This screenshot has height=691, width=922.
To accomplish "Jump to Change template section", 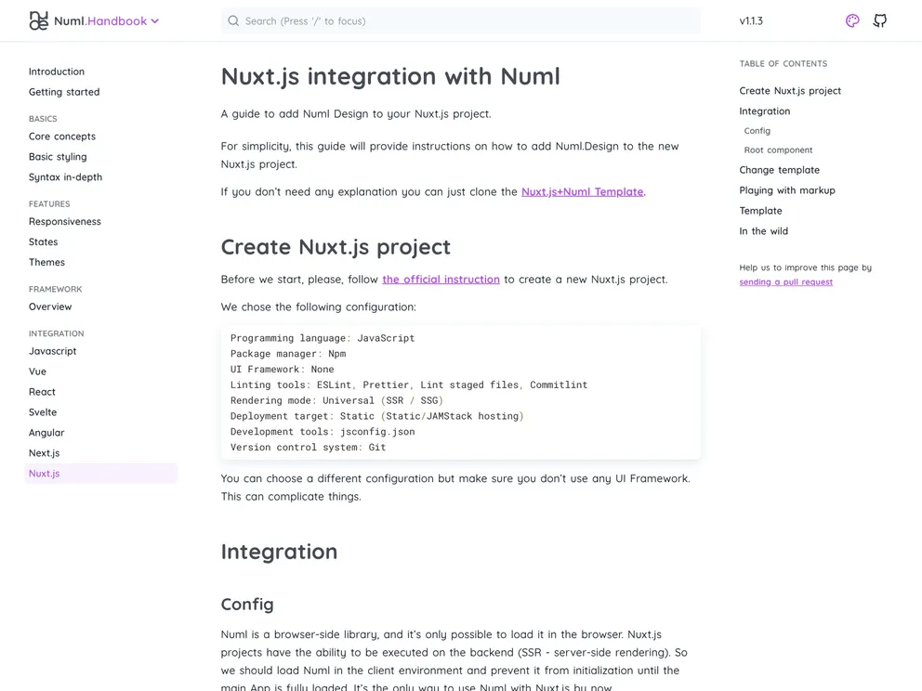I will point(779,170).
